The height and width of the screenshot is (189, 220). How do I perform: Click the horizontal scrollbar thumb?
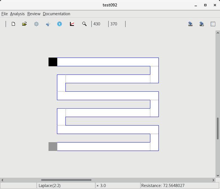pos(66,180)
